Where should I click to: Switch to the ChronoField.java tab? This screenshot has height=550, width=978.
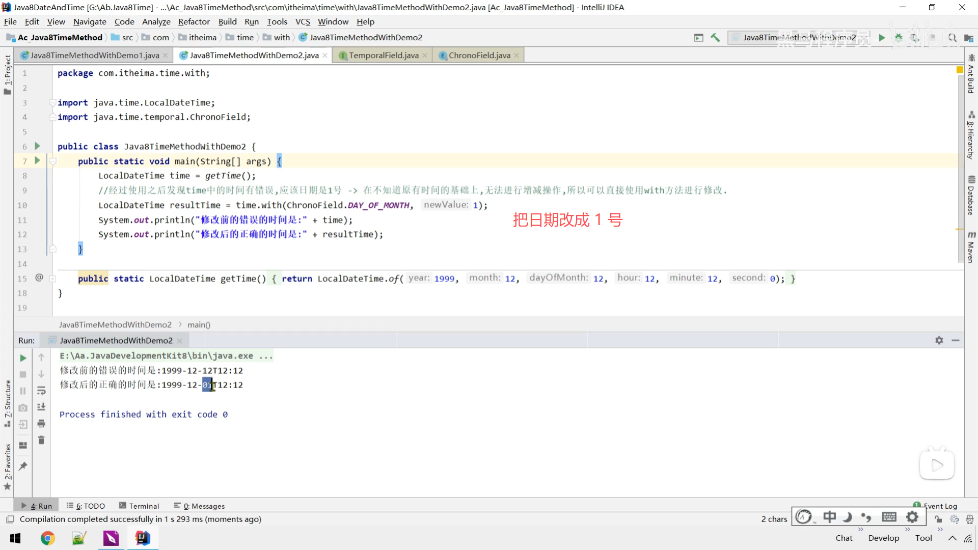click(479, 55)
